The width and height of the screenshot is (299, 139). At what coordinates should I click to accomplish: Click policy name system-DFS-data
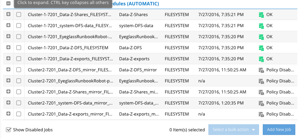click(136, 26)
